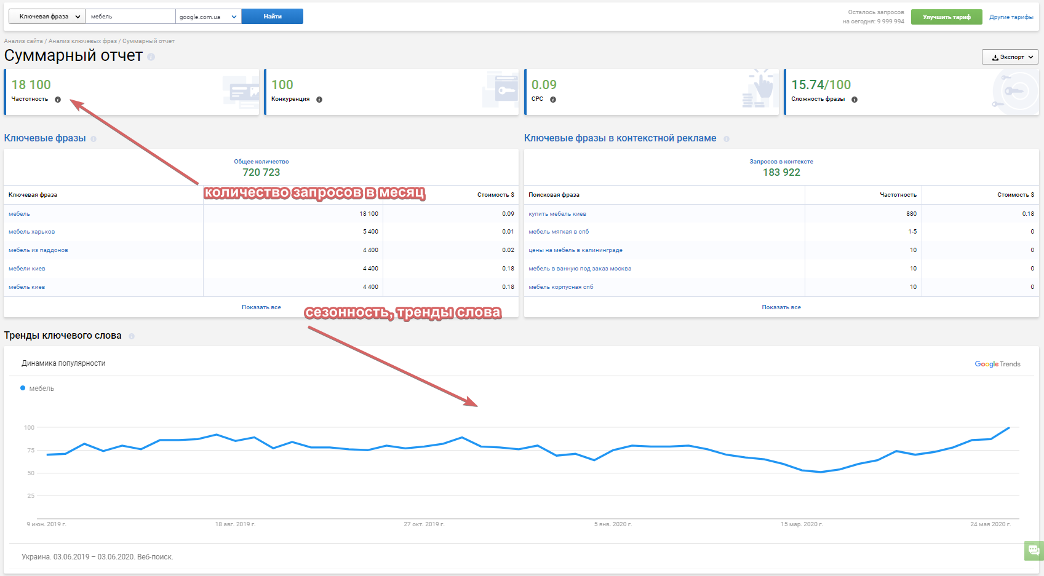
Task: Open the chat widget icon
Action: pyautogui.click(x=1034, y=550)
